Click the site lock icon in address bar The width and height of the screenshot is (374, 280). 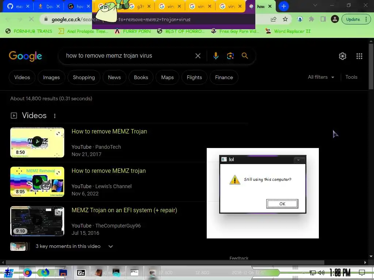click(46, 19)
